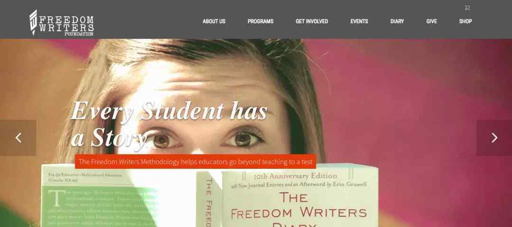
Task: Go to previous slide arrow
Action: coord(18,138)
